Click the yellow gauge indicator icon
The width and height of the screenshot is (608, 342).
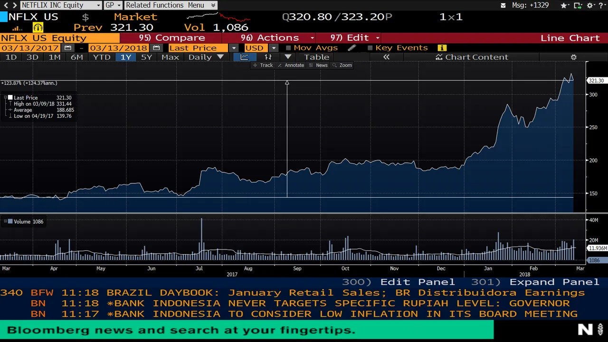tap(38, 27)
